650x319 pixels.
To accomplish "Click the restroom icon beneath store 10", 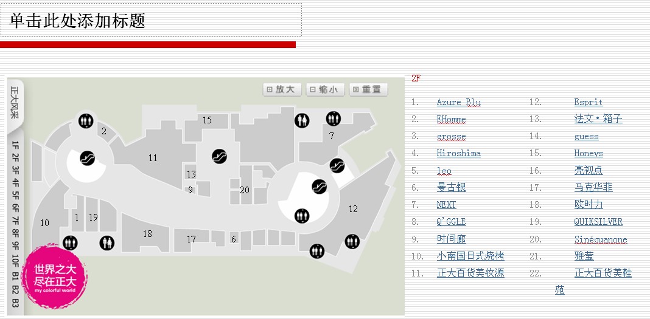I will click(x=70, y=242).
